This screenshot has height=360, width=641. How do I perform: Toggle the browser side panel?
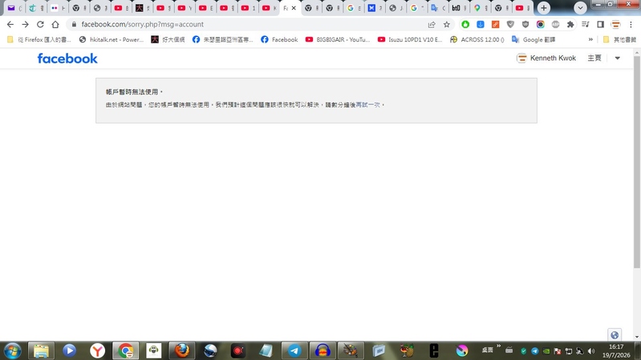point(600,25)
